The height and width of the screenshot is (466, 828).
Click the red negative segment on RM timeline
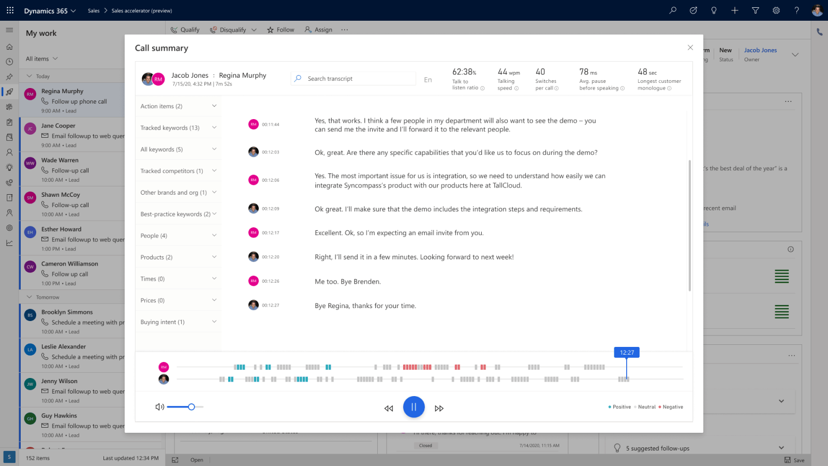[417, 367]
